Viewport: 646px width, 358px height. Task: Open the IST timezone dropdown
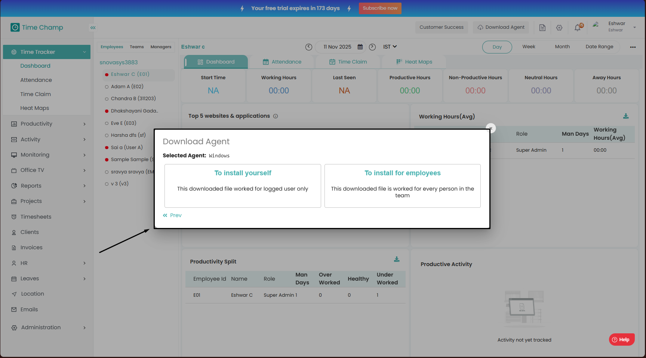[x=390, y=47]
